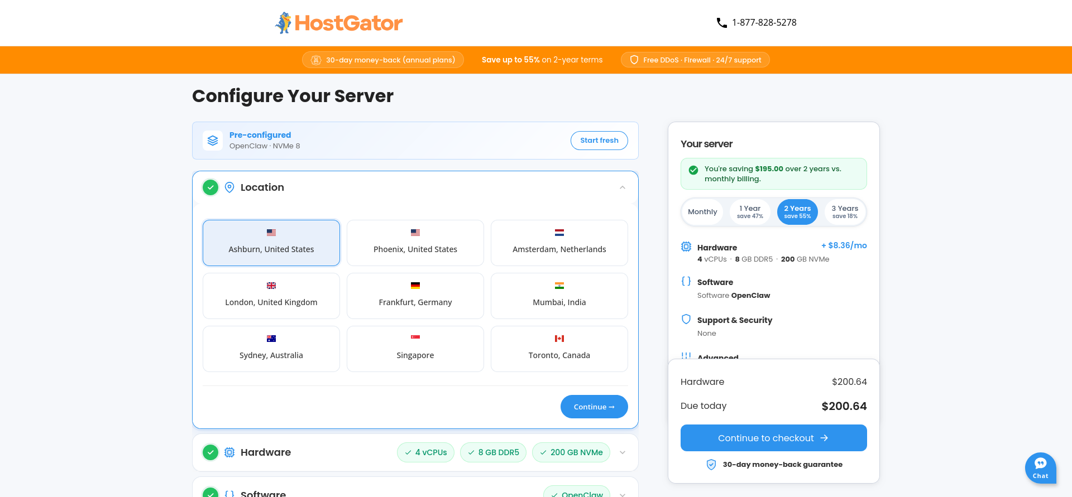Viewport: 1072px width, 497px height.
Task: Click the 1-877-828-5278 phone number
Action: point(764,23)
